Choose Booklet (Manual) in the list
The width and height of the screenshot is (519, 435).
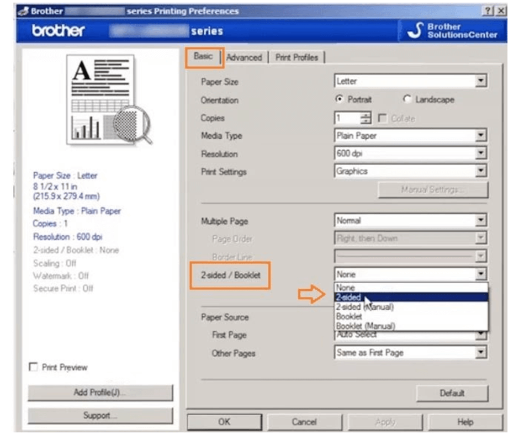tap(366, 326)
